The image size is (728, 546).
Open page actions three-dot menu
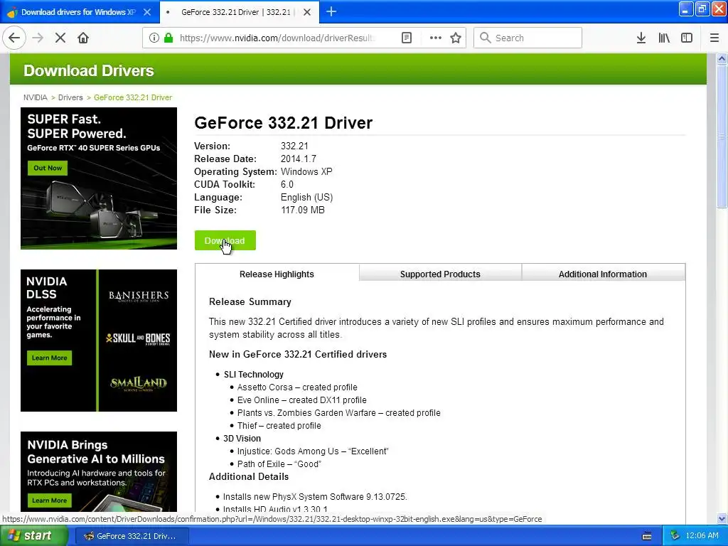point(436,38)
